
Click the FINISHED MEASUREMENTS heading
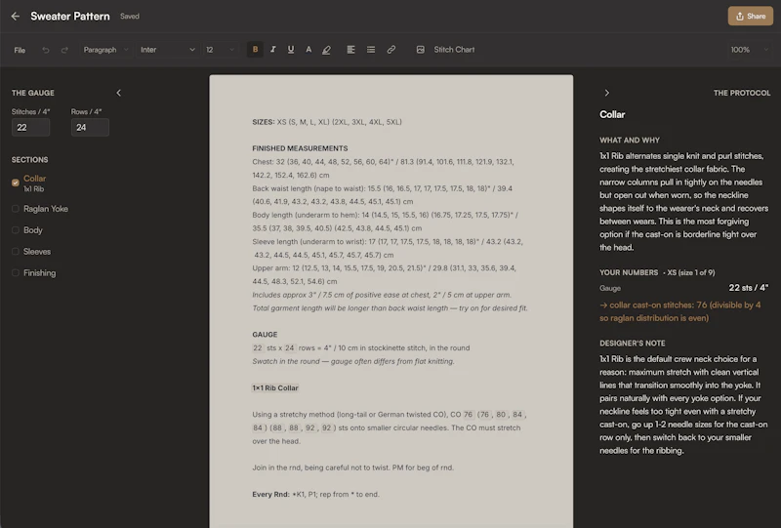300,148
